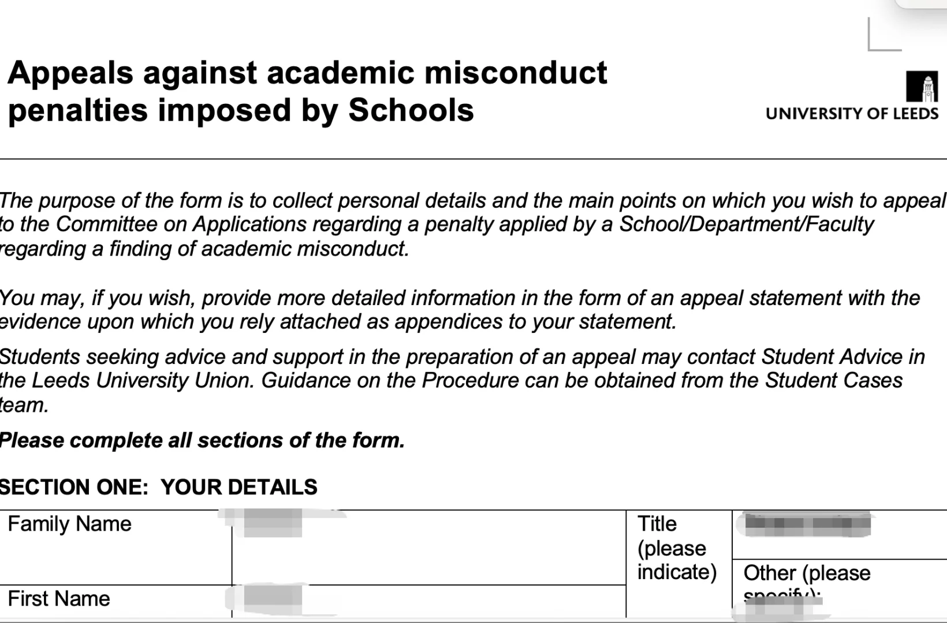Click the Family Name label
Viewport: 947px width, 623px height.
point(69,524)
